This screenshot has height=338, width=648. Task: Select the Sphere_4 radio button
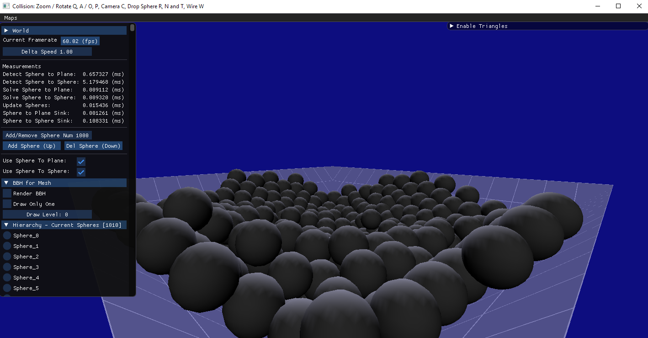point(7,278)
